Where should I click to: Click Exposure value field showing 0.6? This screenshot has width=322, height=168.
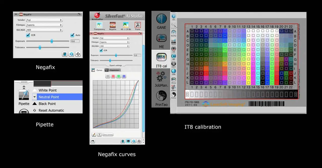point(75,41)
